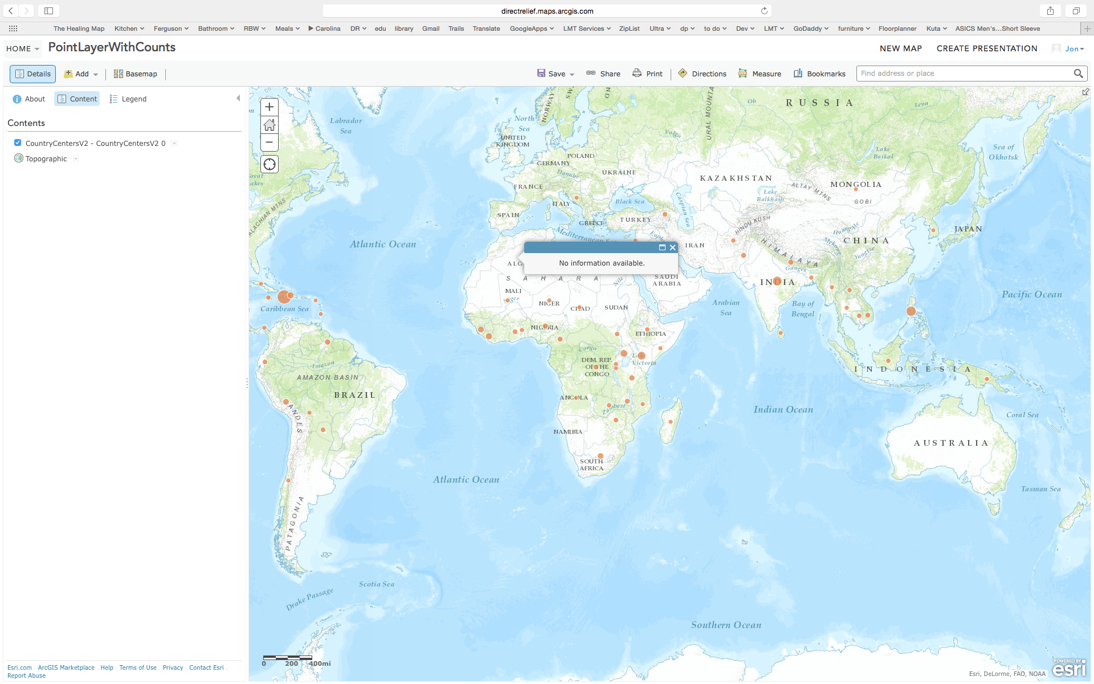Switch to the About tab
The width and height of the screenshot is (1094, 684).
point(28,99)
